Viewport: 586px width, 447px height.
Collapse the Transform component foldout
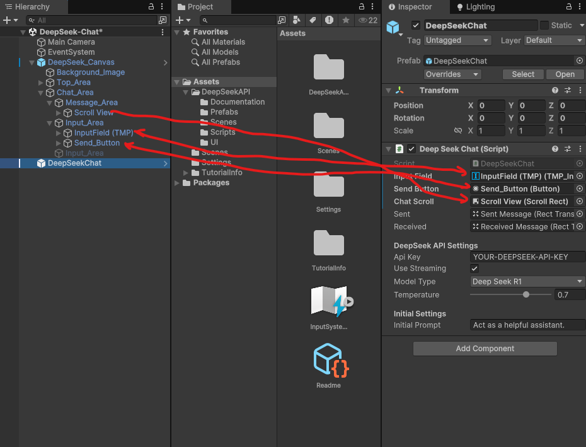pos(388,91)
